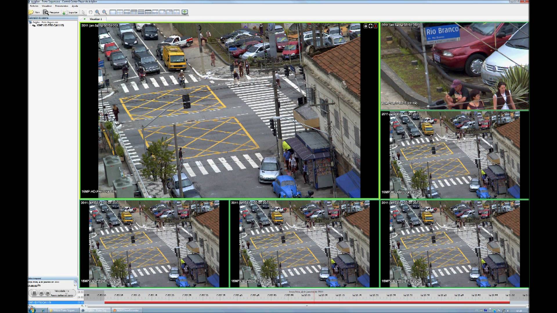Switch to 2x2 grid view layout

pyautogui.click(x=120, y=12)
